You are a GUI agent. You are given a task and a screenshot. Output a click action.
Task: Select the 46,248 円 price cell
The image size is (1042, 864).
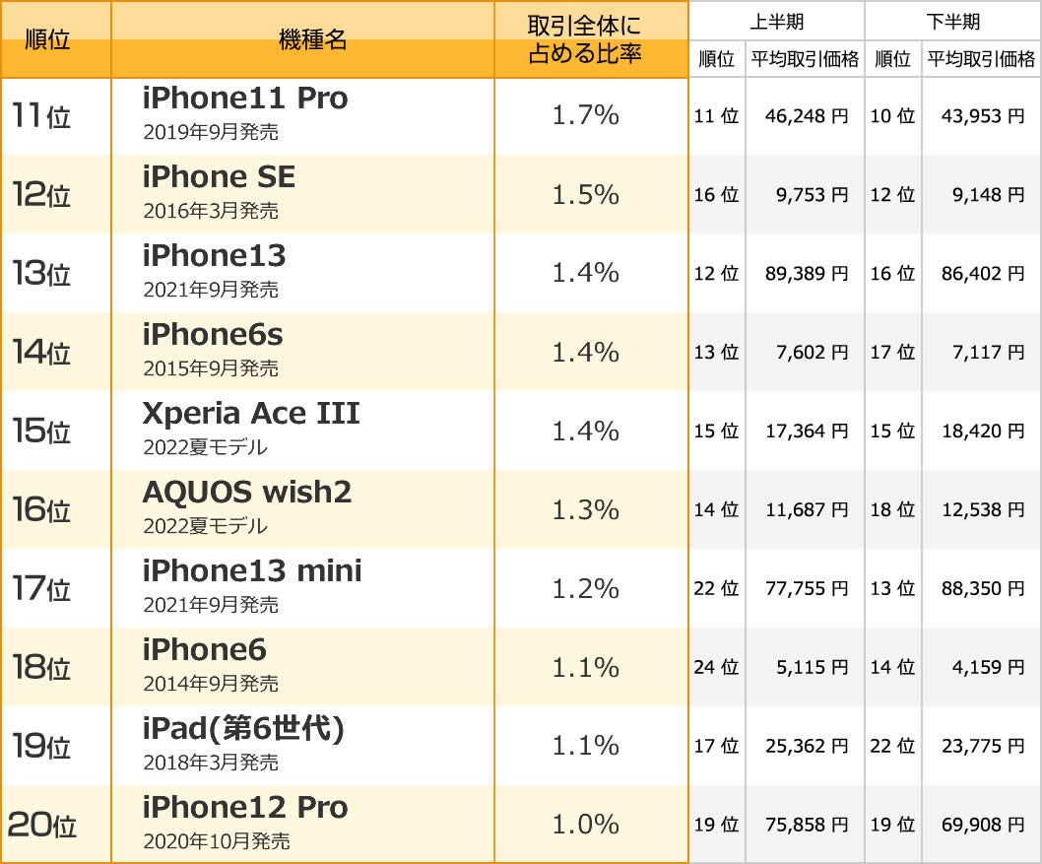pos(806,116)
